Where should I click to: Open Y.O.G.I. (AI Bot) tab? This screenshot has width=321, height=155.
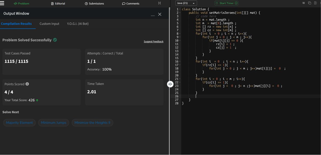click(78, 24)
